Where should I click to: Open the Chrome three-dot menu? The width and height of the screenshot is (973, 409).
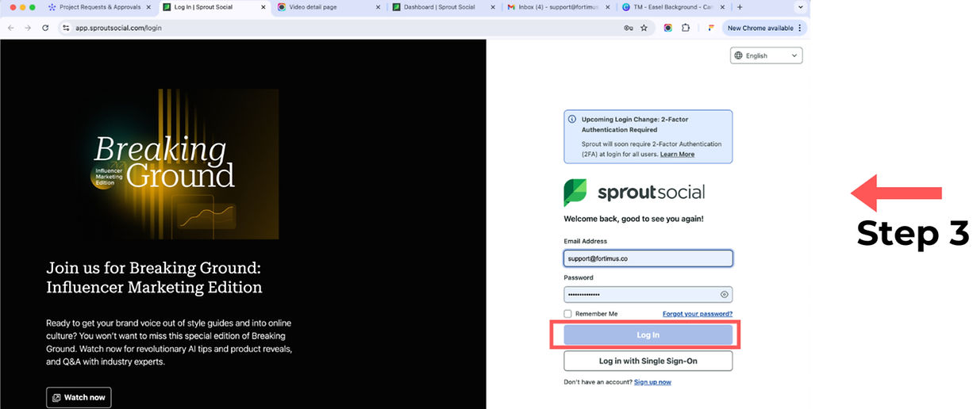tap(799, 28)
